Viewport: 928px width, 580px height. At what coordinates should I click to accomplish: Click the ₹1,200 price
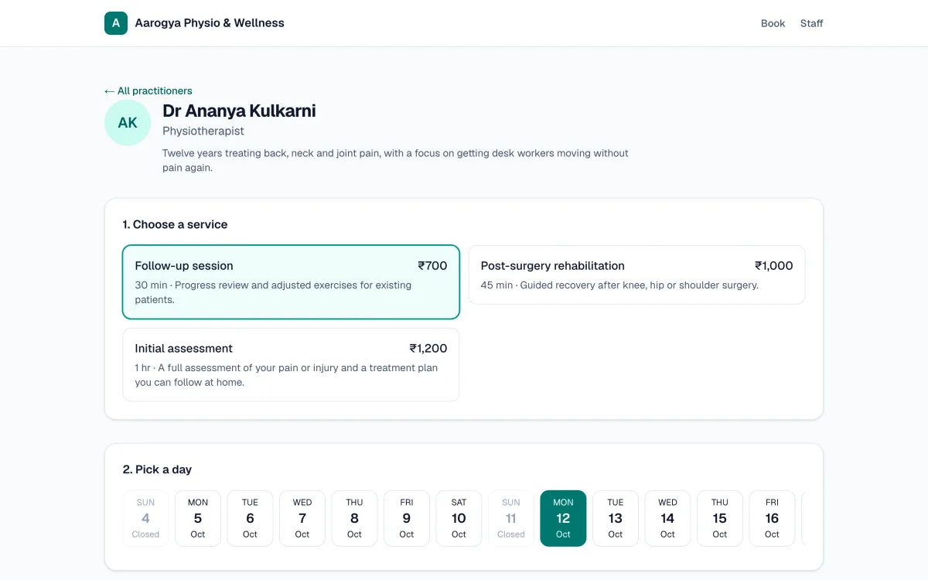(x=428, y=348)
